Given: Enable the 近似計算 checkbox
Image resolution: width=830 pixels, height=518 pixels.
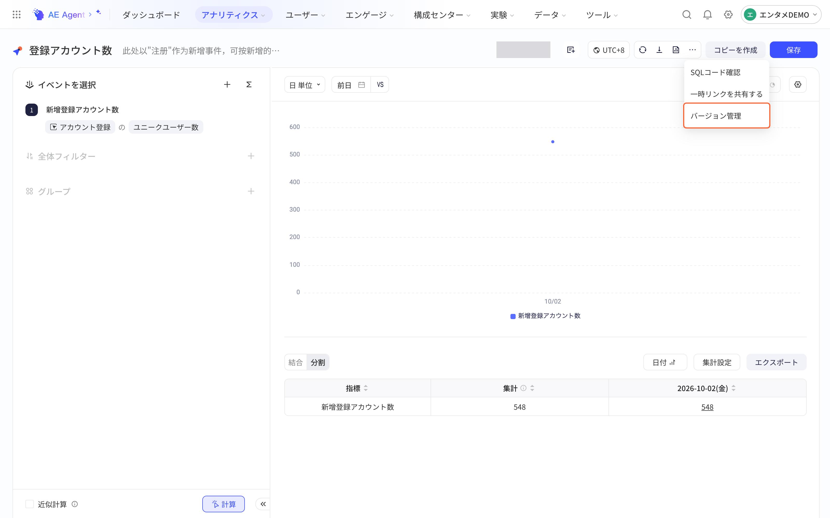Looking at the screenshot, I should [30, 504].
